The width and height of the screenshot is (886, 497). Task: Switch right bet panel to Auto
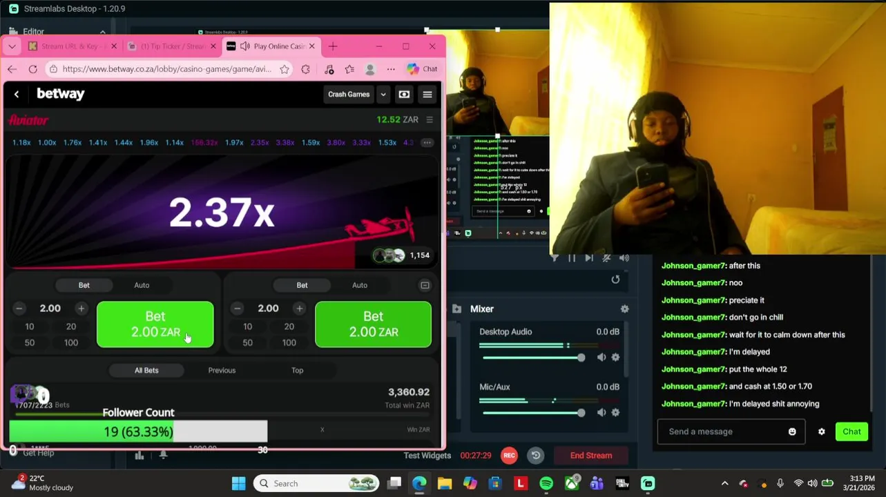[x=360, y=285]
